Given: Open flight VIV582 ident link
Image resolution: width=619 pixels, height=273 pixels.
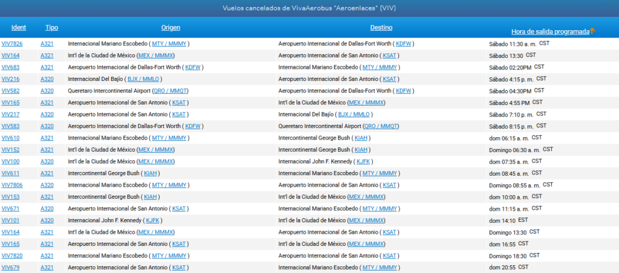Looking at the screenshot, I should pos(10,91).
